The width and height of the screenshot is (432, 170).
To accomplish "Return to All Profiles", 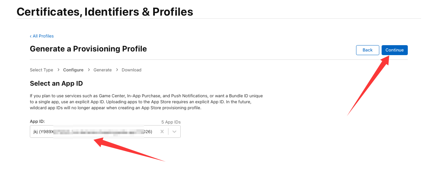I will 43,36.
